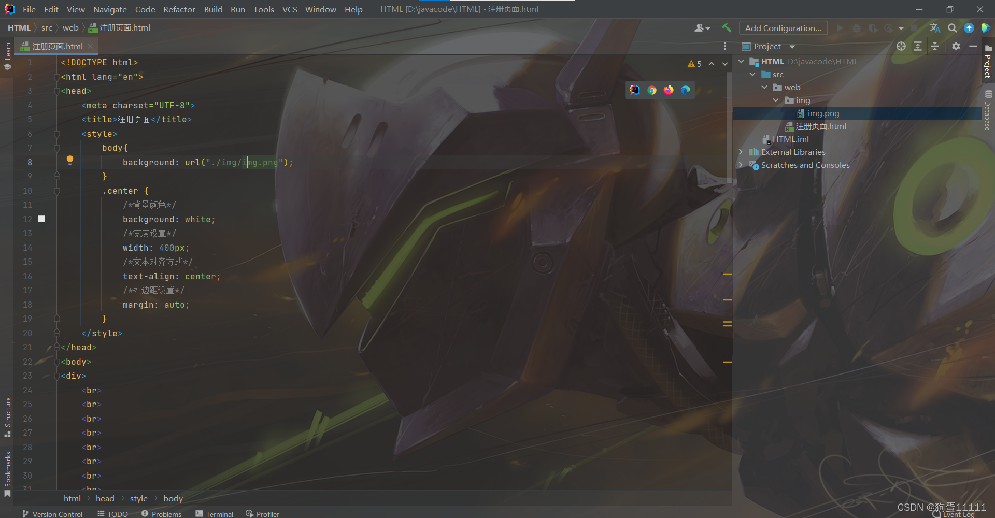Screen dimensions: 995x518
Task: Expand External Libraries node
Action: (x=741, y=152)
